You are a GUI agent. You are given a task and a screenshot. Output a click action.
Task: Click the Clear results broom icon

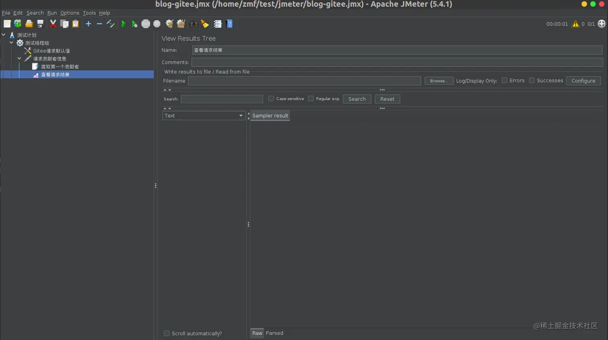click(170, 24)
